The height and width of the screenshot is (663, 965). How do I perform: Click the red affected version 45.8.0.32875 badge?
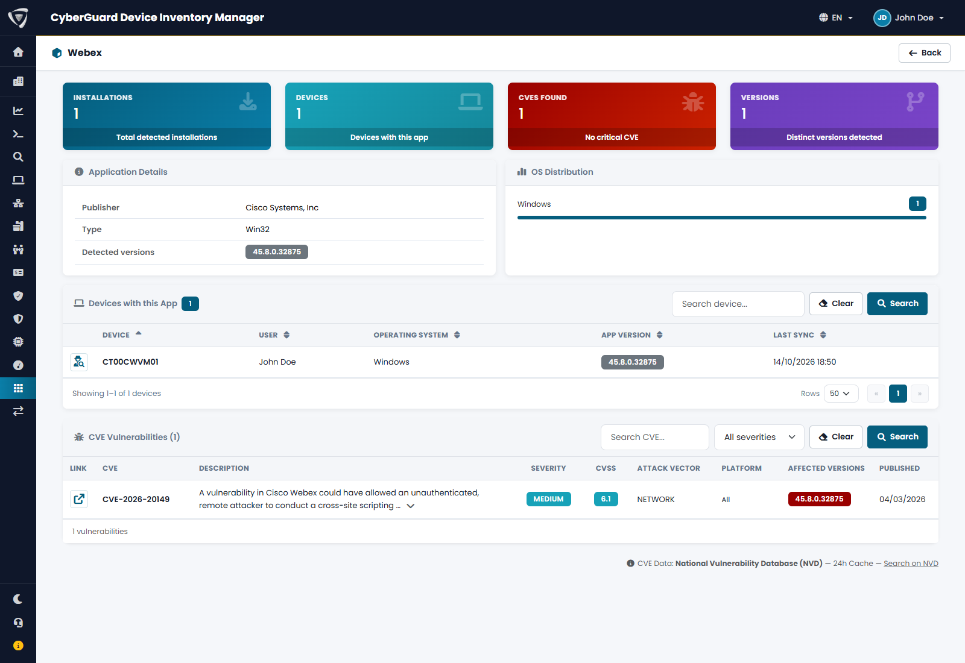820,499
